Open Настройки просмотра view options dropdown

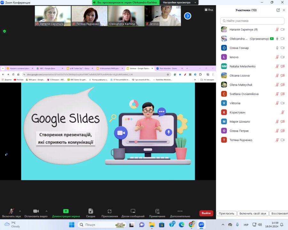click(179, 3)
